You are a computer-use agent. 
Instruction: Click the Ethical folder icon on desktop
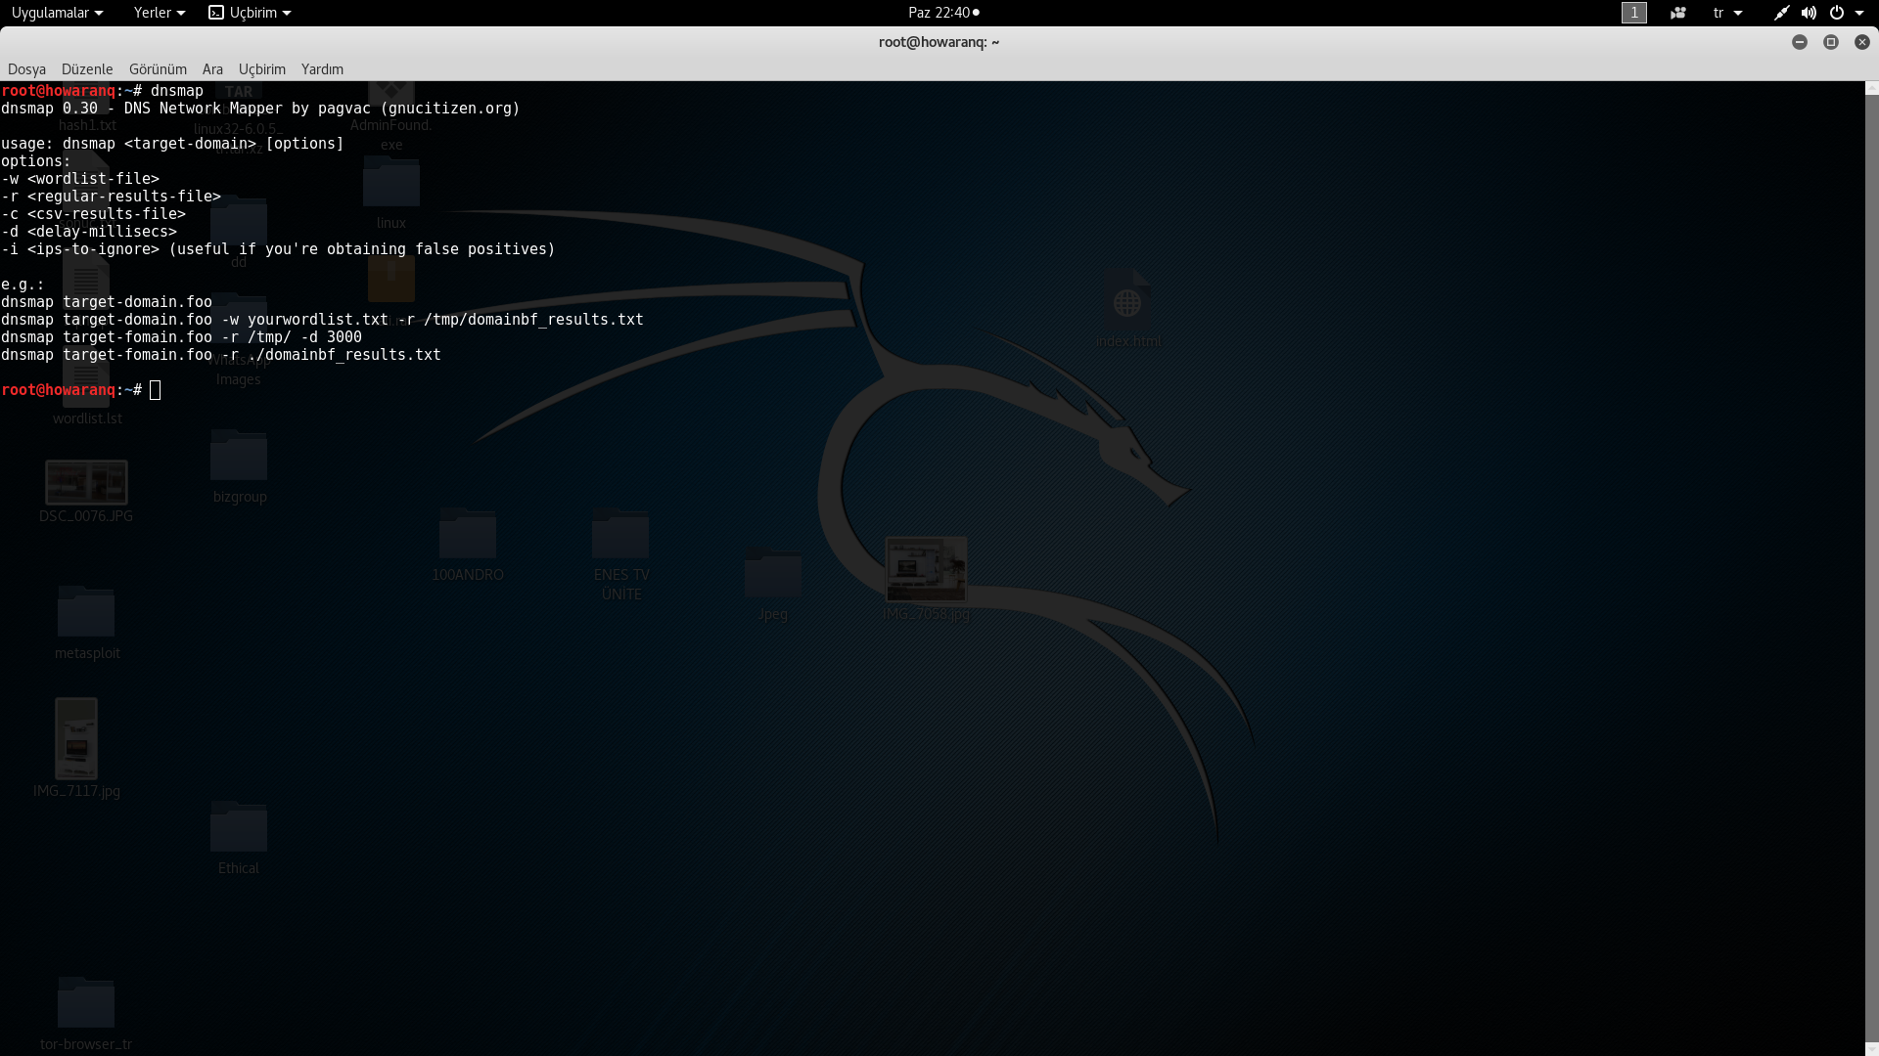click(x=239, y=827)
